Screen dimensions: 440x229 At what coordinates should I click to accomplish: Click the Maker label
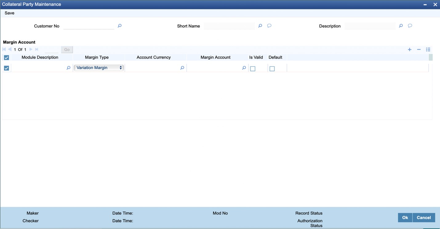point(33,213)
